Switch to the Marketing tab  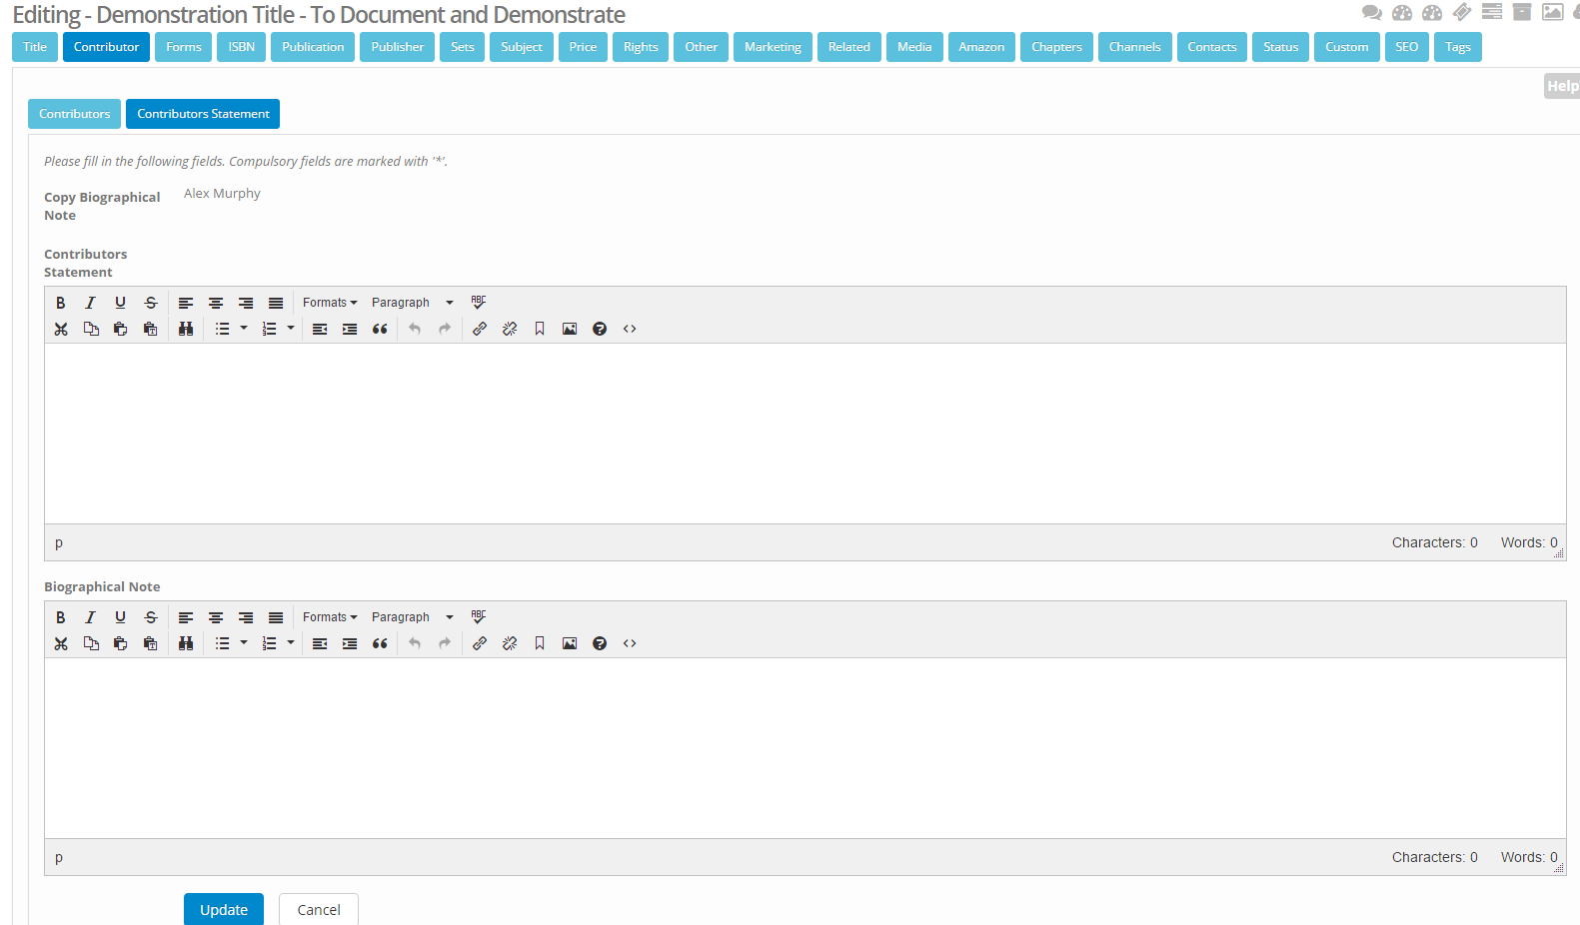click(772, 47)
